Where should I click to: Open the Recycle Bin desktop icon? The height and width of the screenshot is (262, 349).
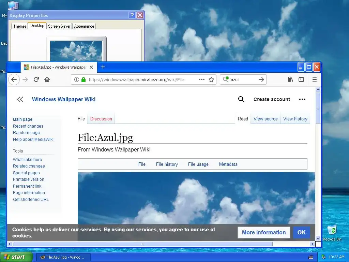click(x=332, y=233)
